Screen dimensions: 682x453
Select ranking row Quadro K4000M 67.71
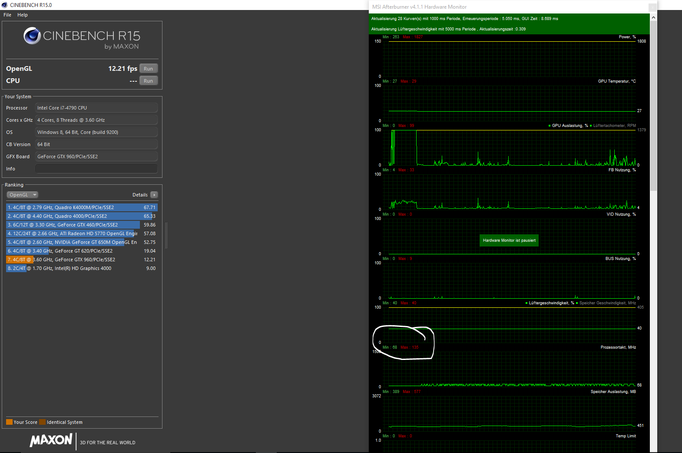tap(82, 207)
